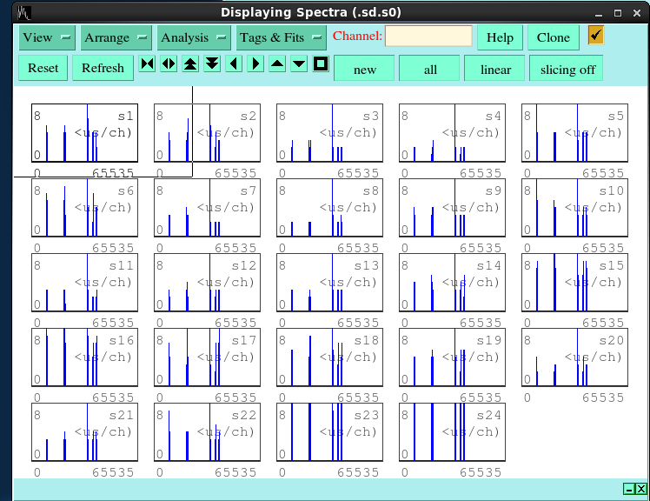Open the View dropdown menu
The image size is (650, 501).
click(x=48, y=37)
